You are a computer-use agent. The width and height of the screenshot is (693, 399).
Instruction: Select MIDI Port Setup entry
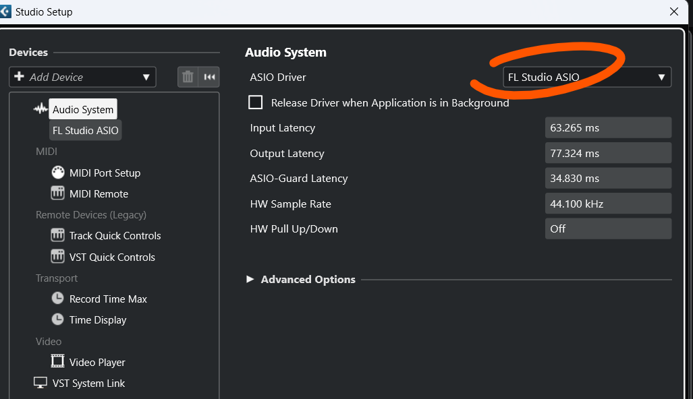coord(105,173)
